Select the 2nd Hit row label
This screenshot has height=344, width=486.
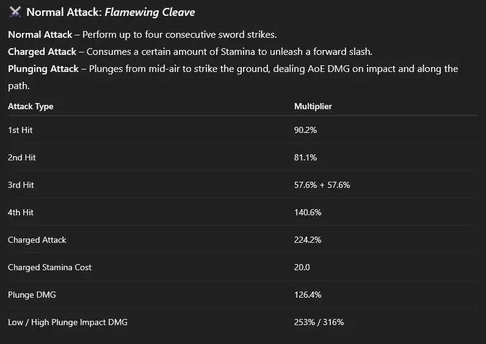22,157
